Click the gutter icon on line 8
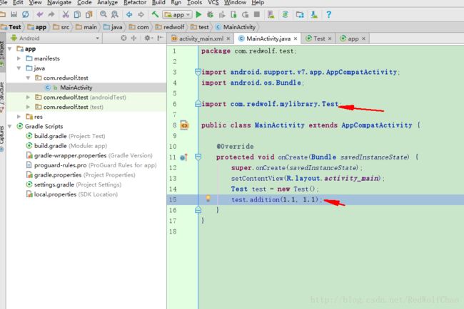Screen dimensions: 464x309 pyautogui.click(x=184, y=125)
